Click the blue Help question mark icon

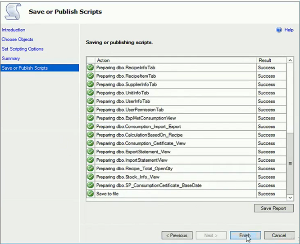pos(279,30)
